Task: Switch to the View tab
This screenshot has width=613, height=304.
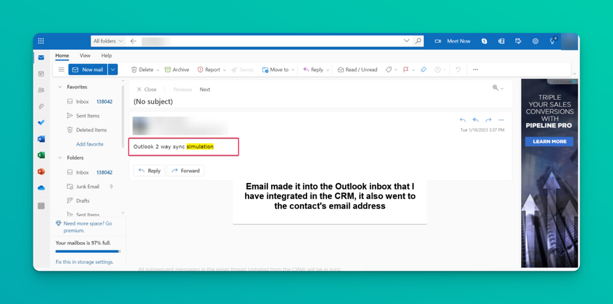Action: pos(85,56)
